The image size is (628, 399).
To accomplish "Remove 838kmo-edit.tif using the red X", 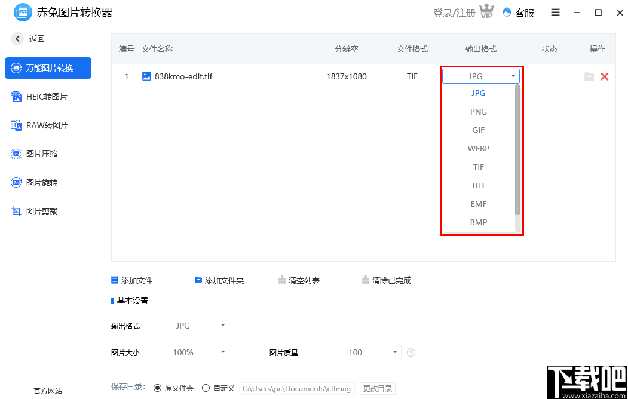I will (x=604, y=76).
